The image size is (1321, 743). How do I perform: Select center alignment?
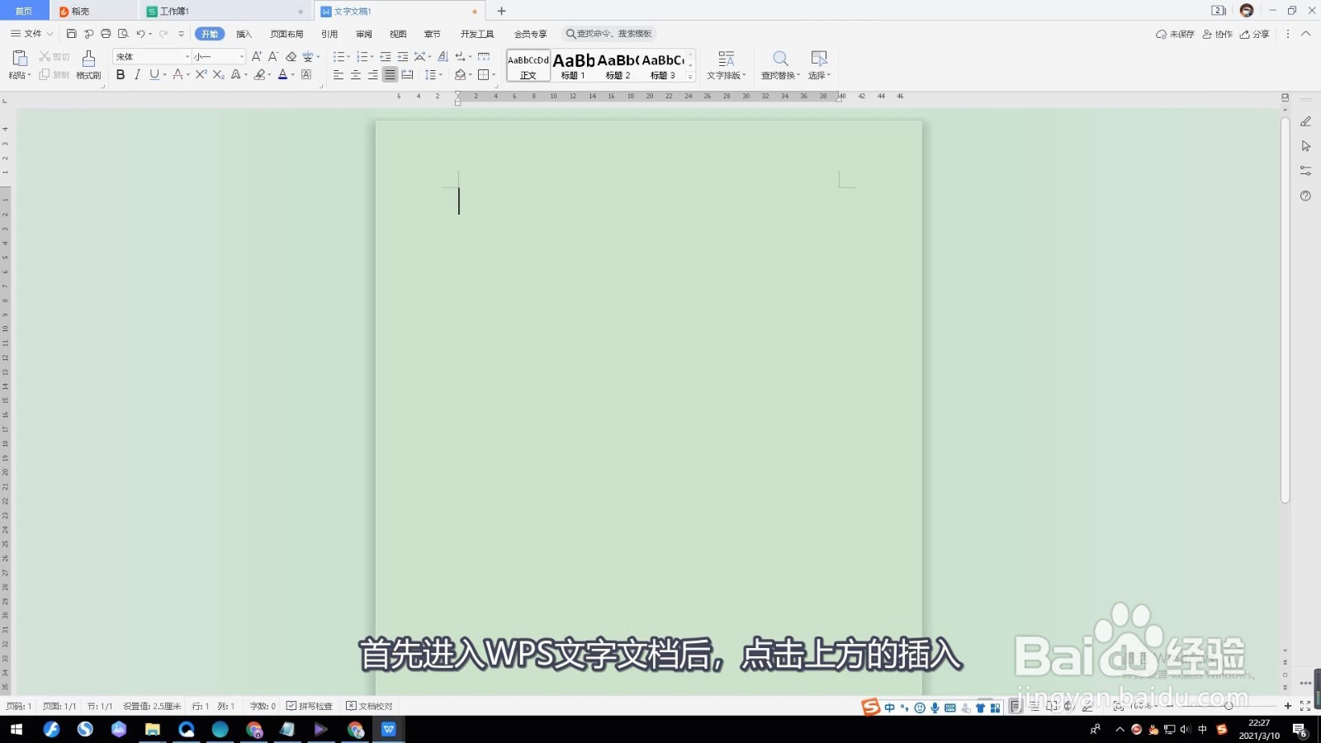pos(355,75)
